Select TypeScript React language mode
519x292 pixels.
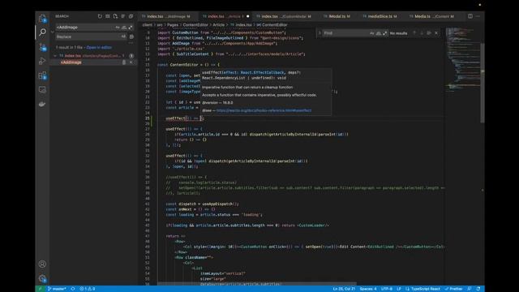tap(423, 289)
